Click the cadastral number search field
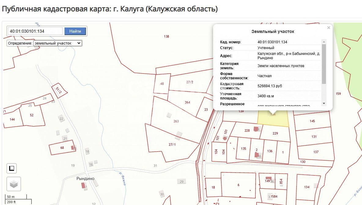 click(x=35, y=31)
